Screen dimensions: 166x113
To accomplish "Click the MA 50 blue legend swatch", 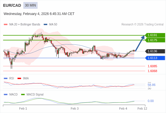I will click(x=46, y=25).
